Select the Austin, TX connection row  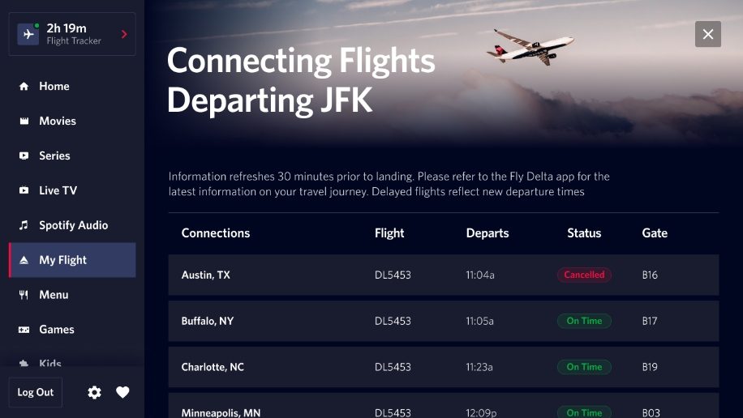click(x=443, y=275)
